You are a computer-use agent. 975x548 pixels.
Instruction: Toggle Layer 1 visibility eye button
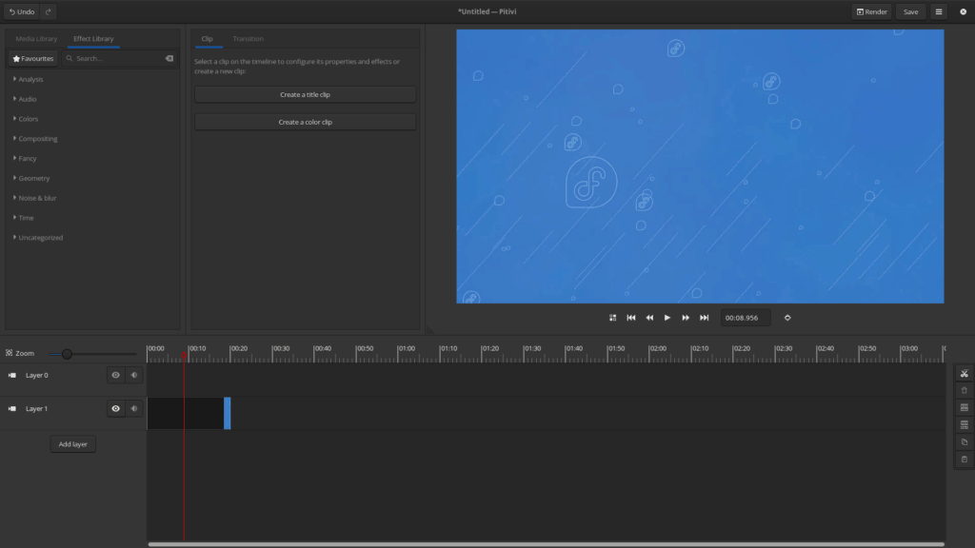pos(116,409)
